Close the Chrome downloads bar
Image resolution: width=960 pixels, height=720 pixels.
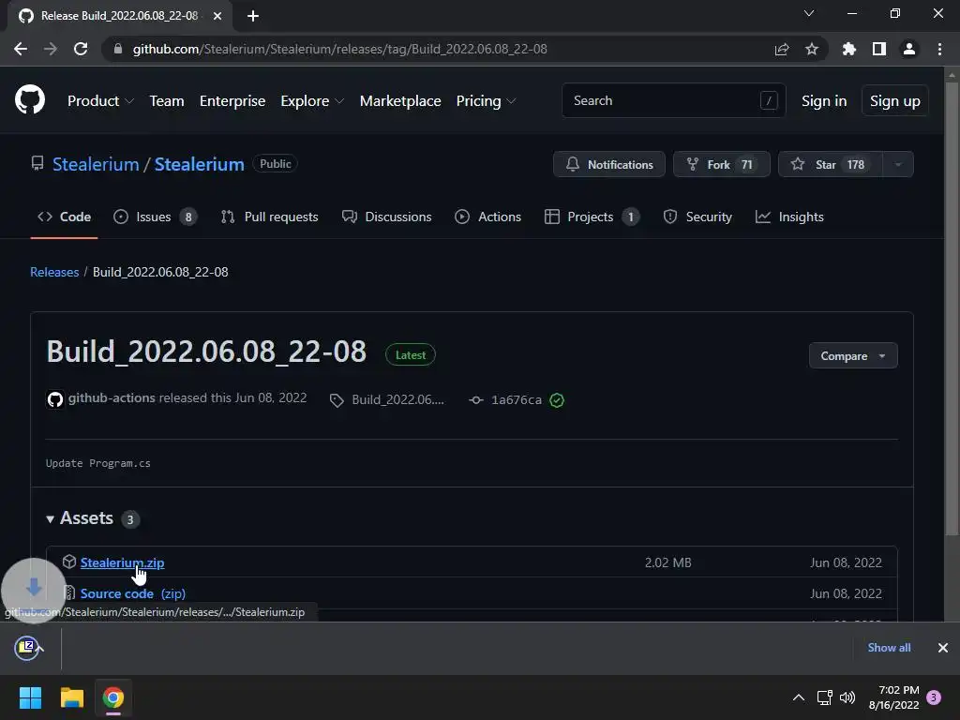point(943,647)
